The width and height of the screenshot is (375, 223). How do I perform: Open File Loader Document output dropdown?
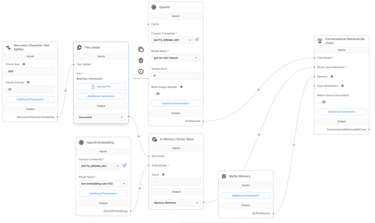pyautogui.click(x=101, y=117)
